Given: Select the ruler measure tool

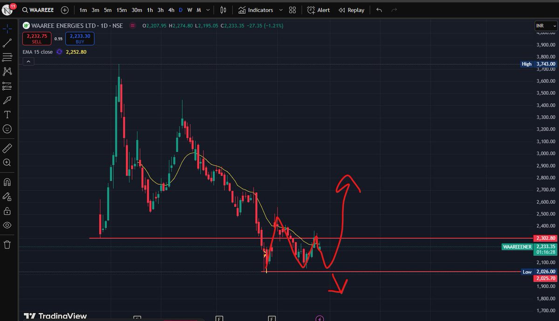Looking at the screenshot, I should (x=7, y=148).
